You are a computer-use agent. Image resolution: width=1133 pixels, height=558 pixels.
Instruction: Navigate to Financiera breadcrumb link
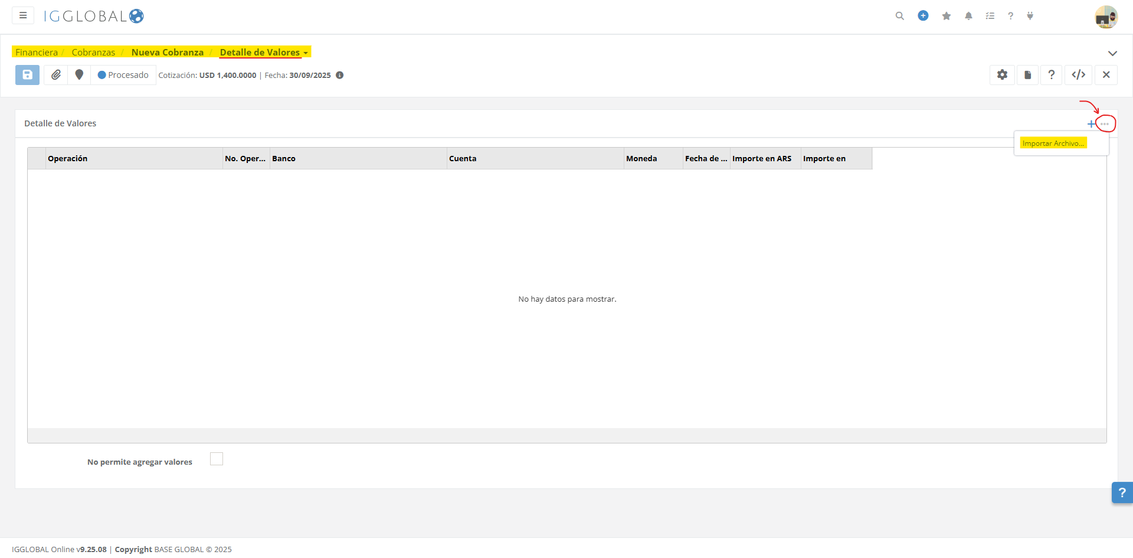click(37, 53)
